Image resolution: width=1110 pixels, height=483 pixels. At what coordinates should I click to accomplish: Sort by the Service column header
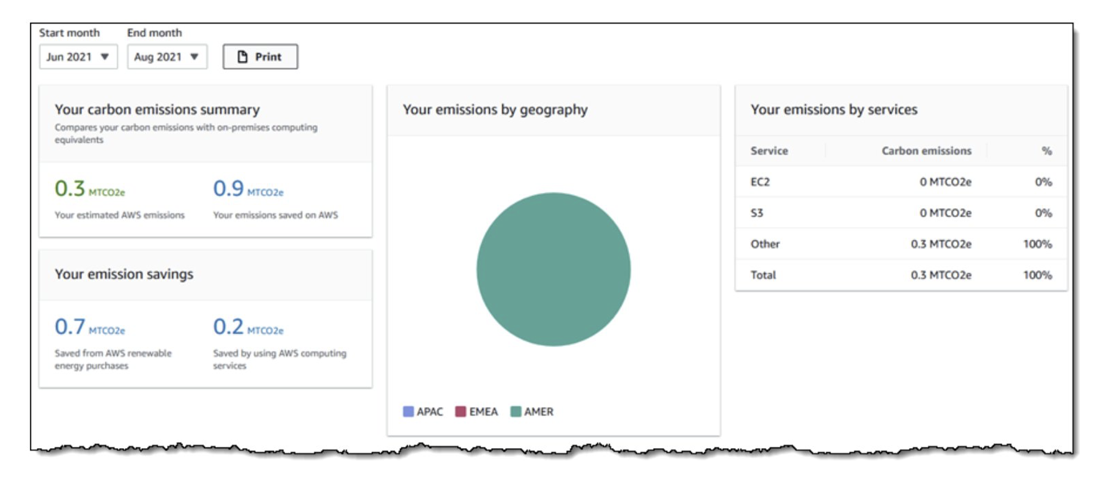(769, 151)
